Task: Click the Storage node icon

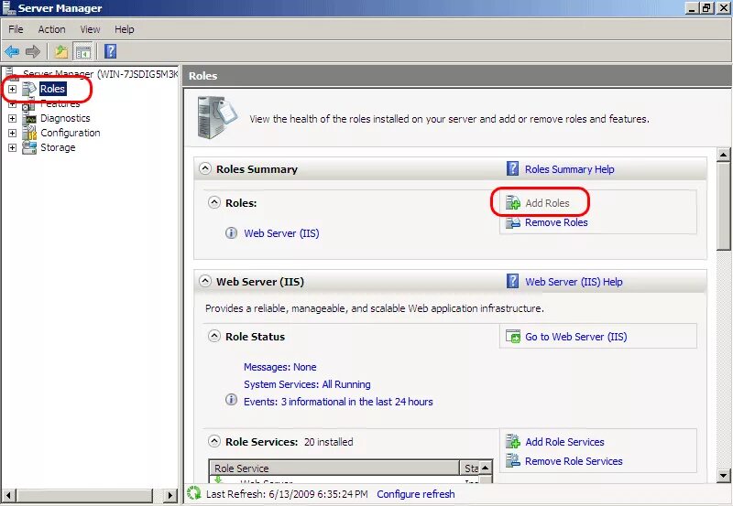Action: point(29,147)
